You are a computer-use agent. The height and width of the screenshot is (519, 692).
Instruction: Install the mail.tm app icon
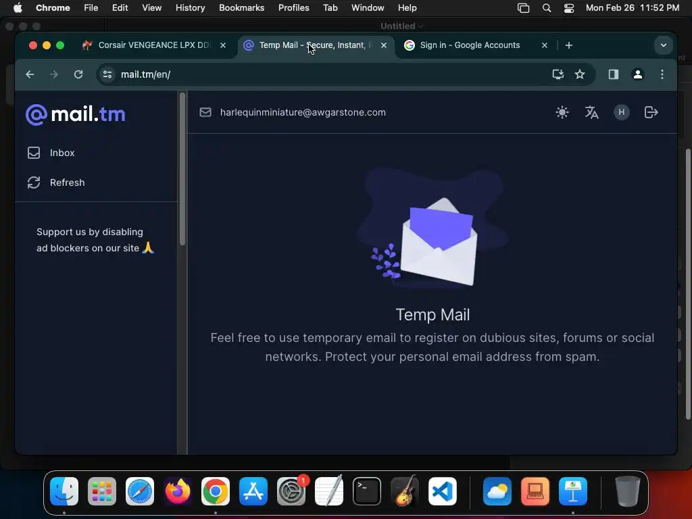coord(558,74)
